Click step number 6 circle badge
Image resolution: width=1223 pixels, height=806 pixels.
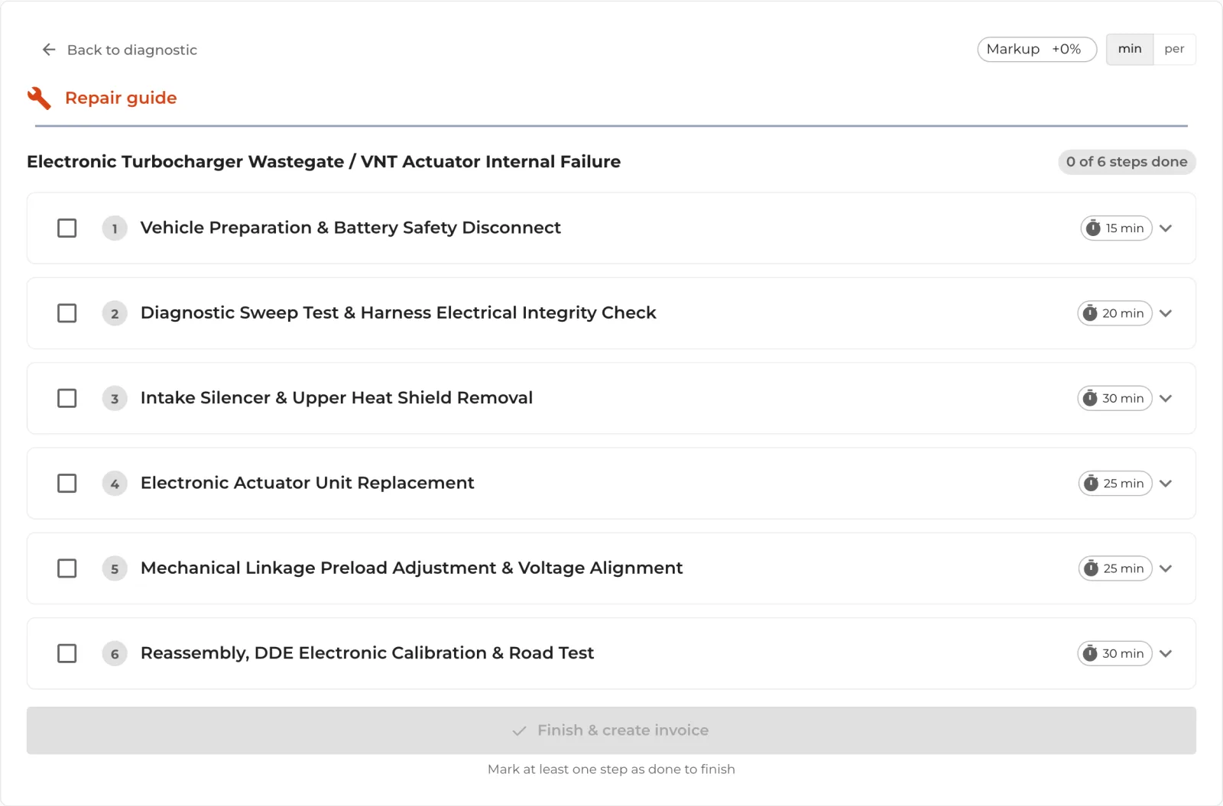click(115, 653)
